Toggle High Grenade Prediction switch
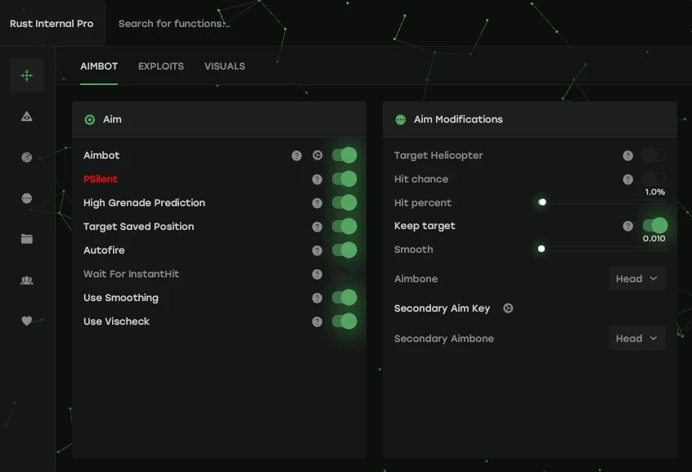692x472 pixels. pos(344,203)
